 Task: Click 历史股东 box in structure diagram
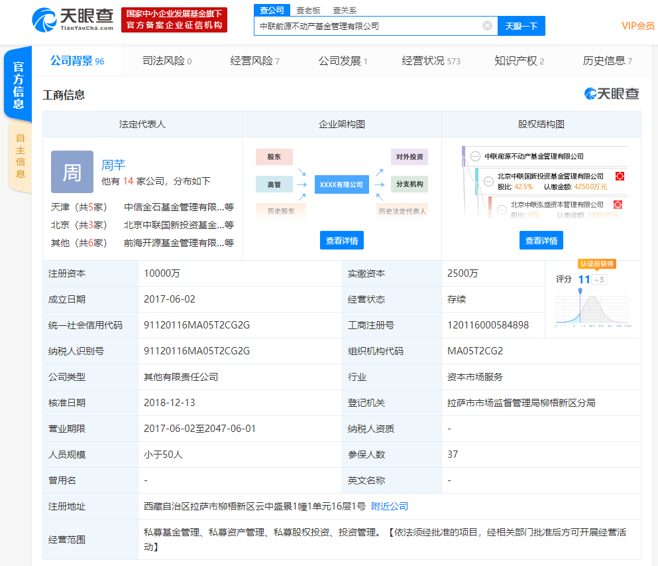coord(281,211)
